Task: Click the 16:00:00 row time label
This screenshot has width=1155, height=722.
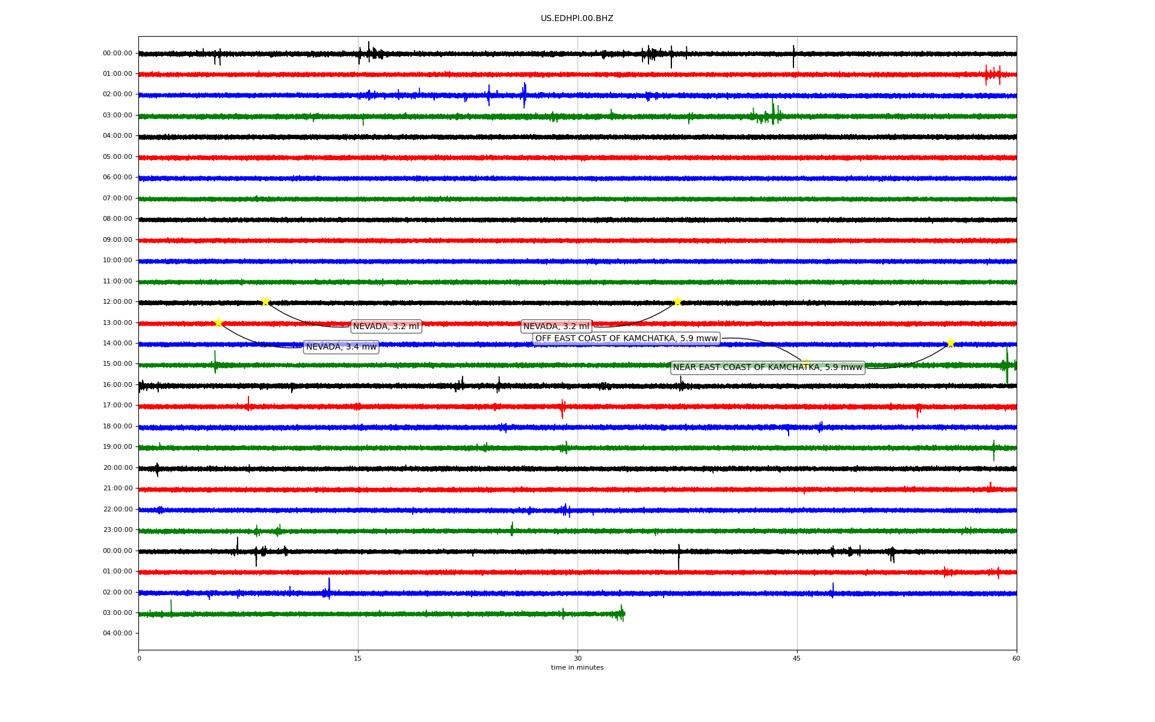Action: [x=117, y=384]
